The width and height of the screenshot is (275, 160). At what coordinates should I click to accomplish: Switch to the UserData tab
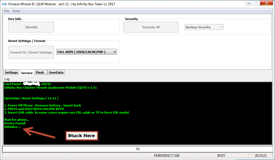pyautogui.click(x=56, y=72)
